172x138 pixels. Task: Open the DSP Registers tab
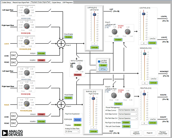point(68,2)
